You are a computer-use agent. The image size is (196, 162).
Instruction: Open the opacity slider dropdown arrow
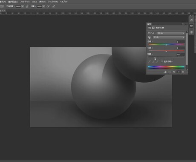(x=23, y=6)
